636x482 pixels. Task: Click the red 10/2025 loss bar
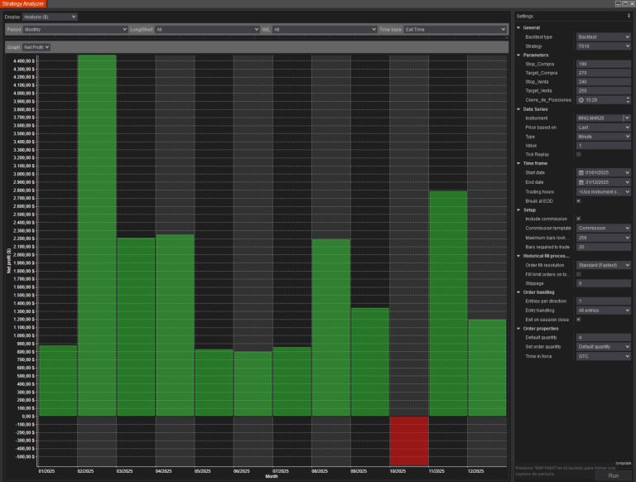coord(408,440)
